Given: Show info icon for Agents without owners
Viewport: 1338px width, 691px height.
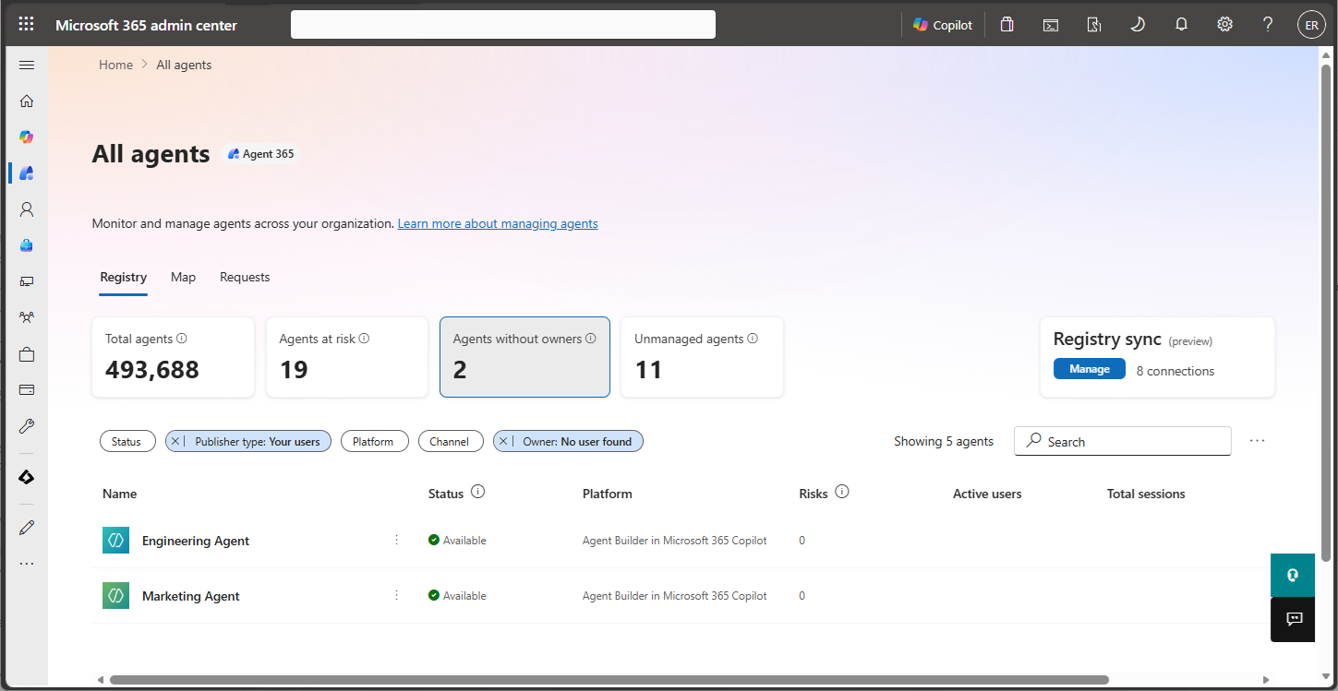Looking at the screenshot, I should point(591,339).
